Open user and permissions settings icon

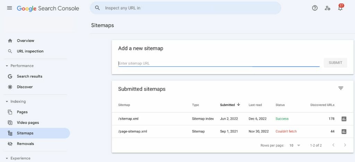(328, 8)
